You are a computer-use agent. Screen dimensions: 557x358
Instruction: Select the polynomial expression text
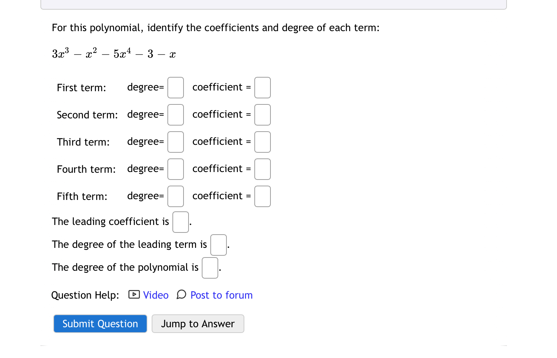click(x=114, y=53)
